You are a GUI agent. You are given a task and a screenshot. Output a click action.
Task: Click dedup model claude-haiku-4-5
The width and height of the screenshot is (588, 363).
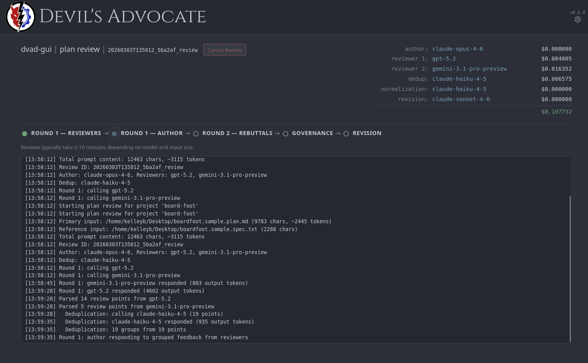click(459, 79)
